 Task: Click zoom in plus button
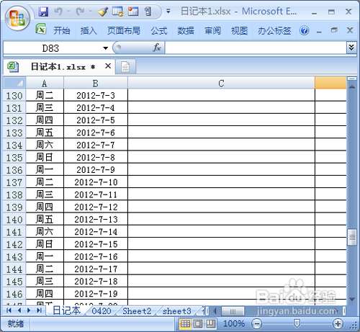(x=338, y=324)
